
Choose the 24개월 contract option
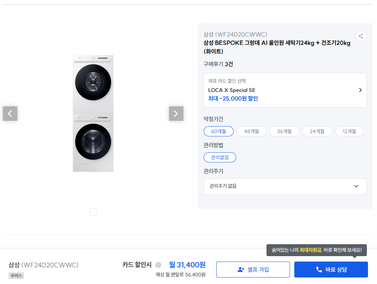coord(317,131)
